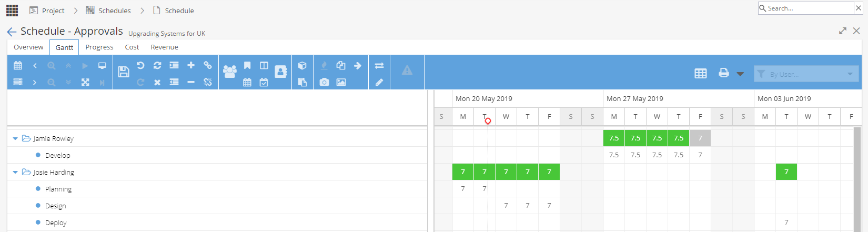The image size is (868, 232).
Task: Go to Schedules breadcrumb
Action: pos(108,11)
